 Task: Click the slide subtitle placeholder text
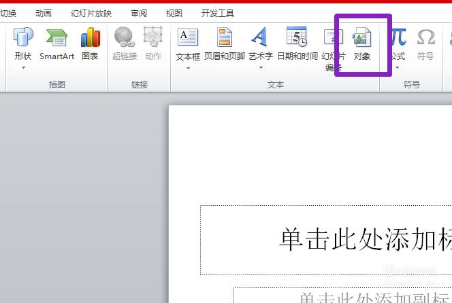(x=375, y=298)
